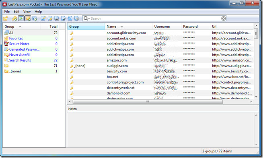This screenshot has width=263, height=158.
Task: Open the search options magnifier dropdown
Action: [86, 18]
